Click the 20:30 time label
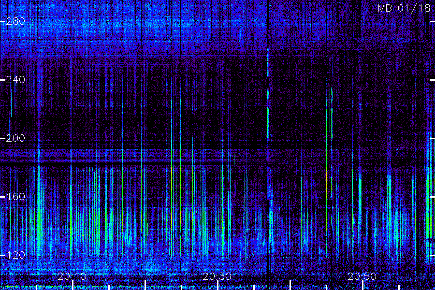Image resolution: width=435 pixels, height=290 pixels. coord(217,276)
